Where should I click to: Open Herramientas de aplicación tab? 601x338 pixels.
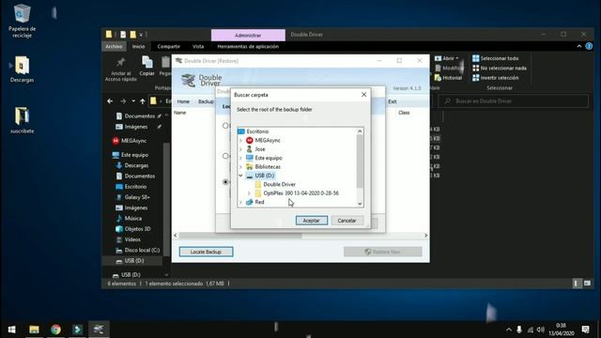point(248,46)
